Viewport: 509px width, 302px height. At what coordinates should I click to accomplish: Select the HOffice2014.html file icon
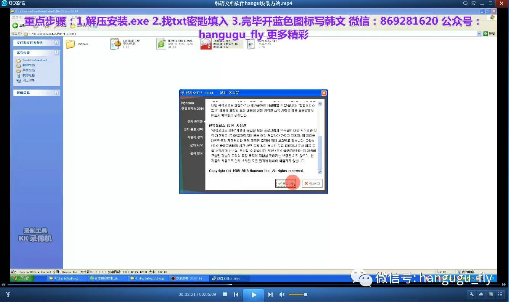161,44
